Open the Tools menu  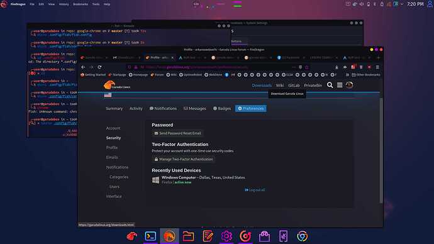96,4
